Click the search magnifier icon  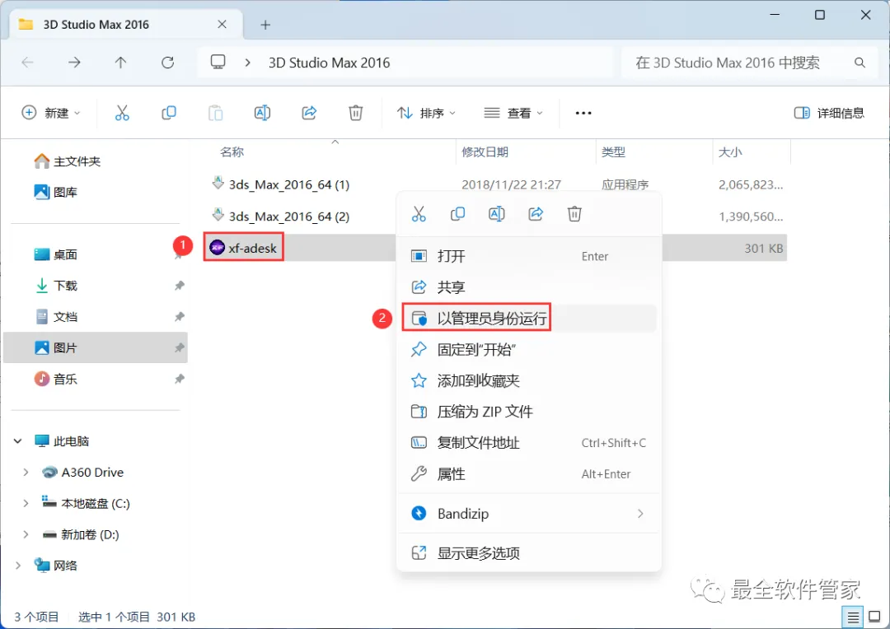pyautogui.click(x=860, y=63)
